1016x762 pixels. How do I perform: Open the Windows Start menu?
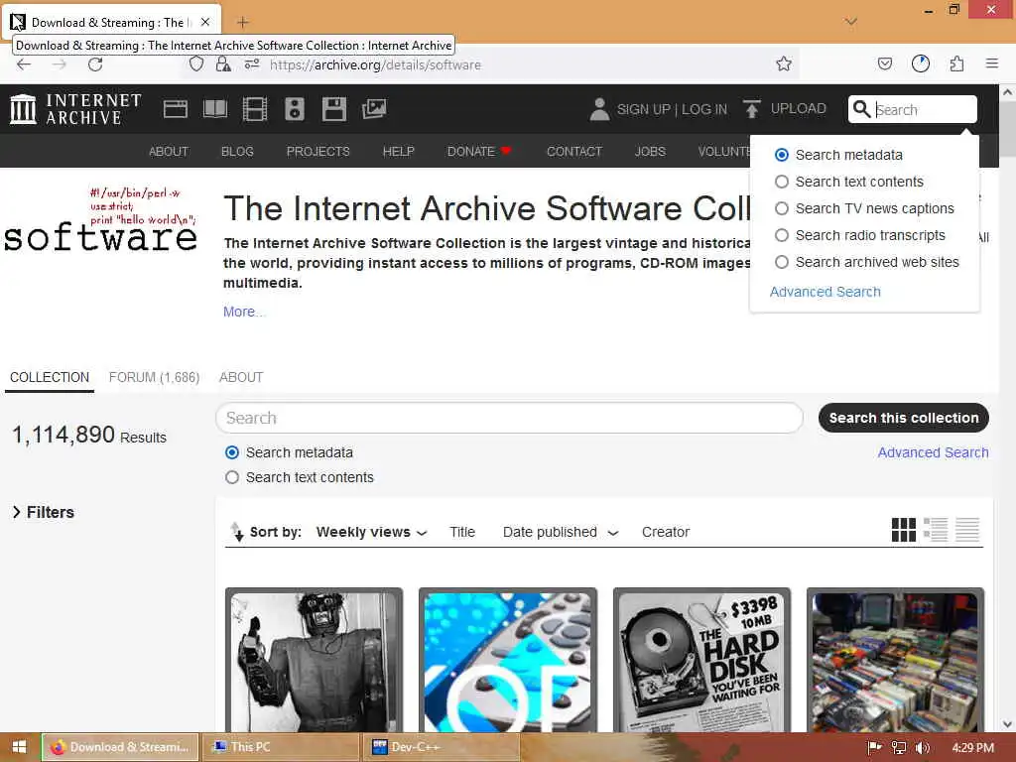tap(19, 747)
